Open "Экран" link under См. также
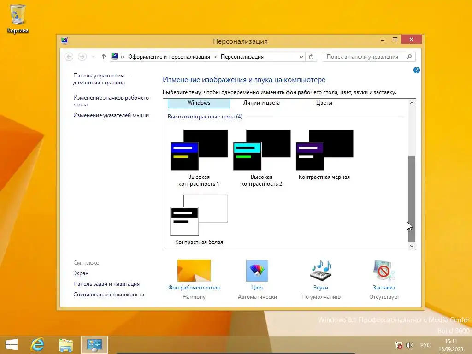The image size is (472, 354). [x=81, y=273]
